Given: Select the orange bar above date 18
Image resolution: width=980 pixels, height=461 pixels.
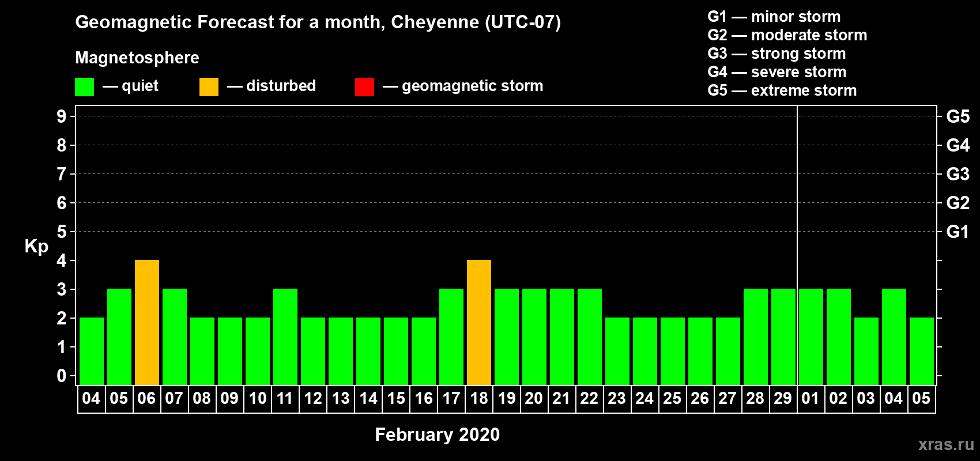Looking at the screenshot, I should pos(479,323).
